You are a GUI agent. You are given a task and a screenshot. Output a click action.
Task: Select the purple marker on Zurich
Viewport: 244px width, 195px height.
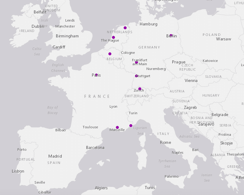[x=140, y=89]
